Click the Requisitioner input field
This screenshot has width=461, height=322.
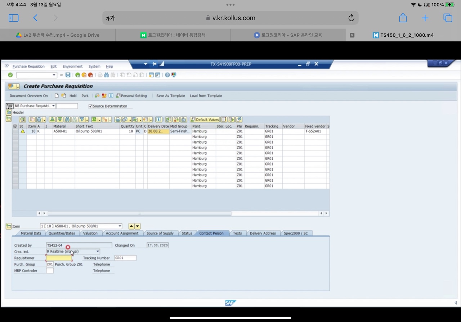click(59, 258)
